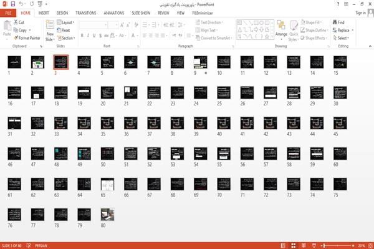Open the Layout dropdown

pyautogui.click(x=65, y=22)
